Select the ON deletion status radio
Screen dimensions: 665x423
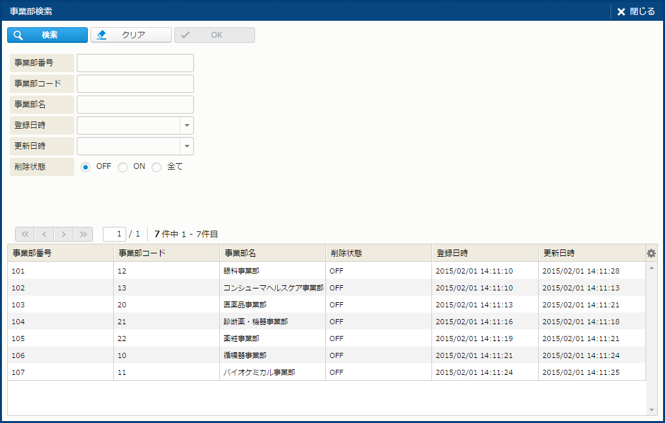click(x=122, y=167)
